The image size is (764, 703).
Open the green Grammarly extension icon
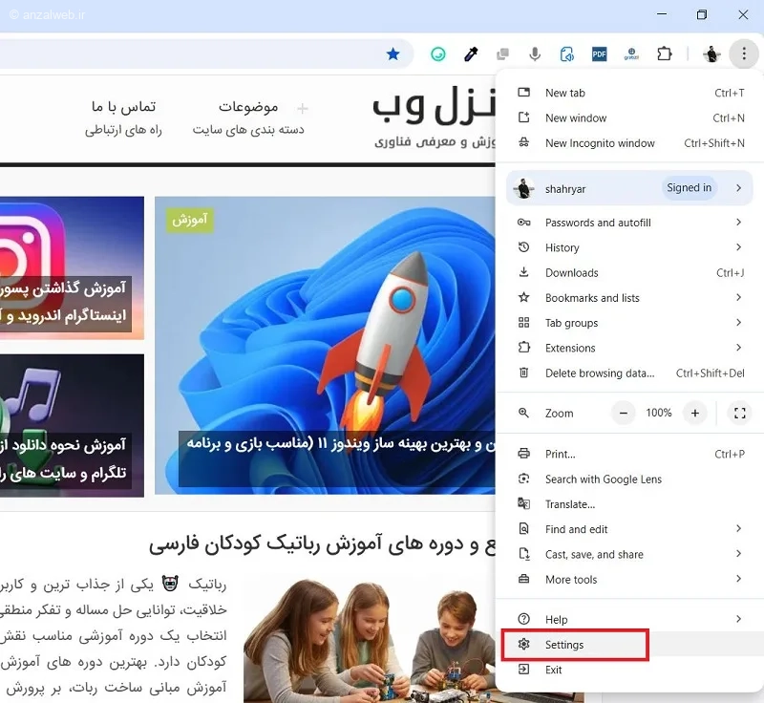[x=438, y=54]
